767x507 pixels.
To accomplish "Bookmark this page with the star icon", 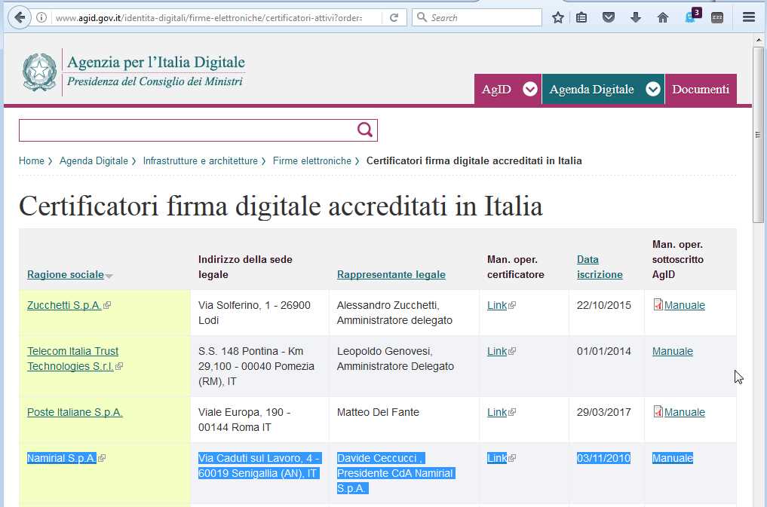I will coord(557,17).
